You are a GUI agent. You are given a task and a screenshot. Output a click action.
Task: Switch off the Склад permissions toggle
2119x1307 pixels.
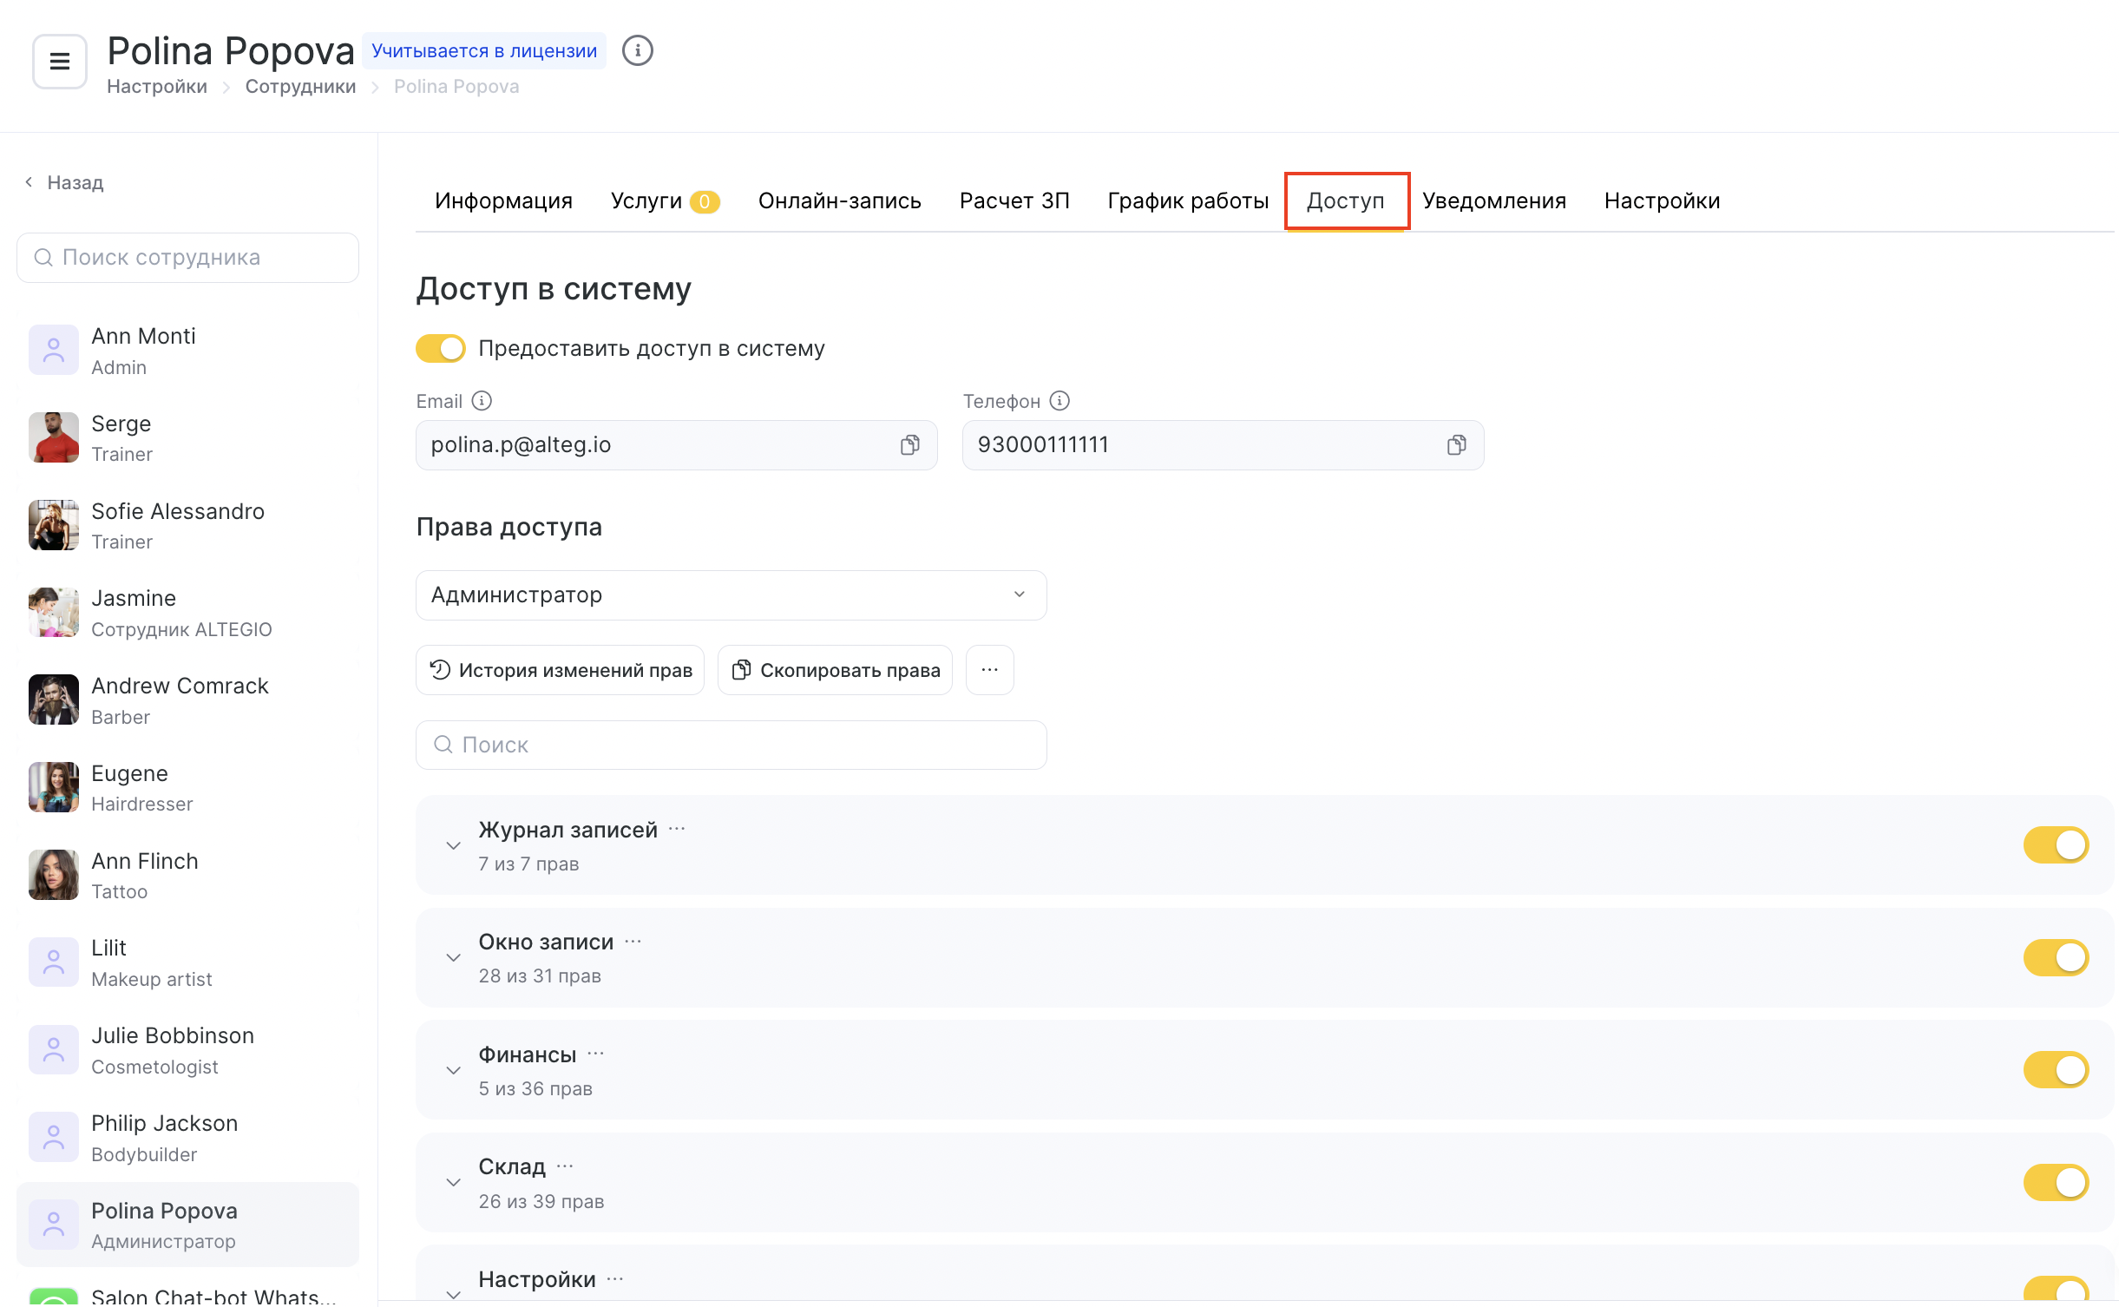point(2055,1182)
